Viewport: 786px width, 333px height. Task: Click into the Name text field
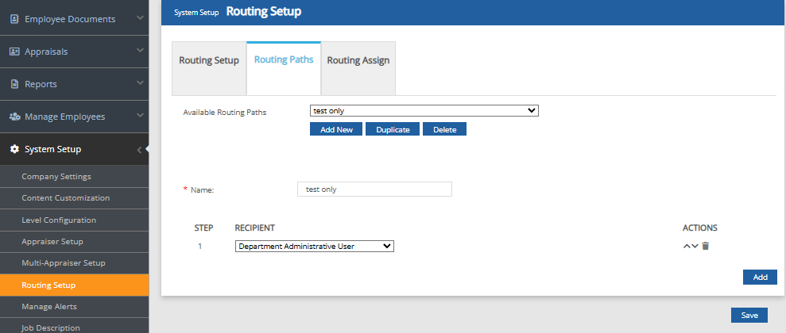(374, 189)
